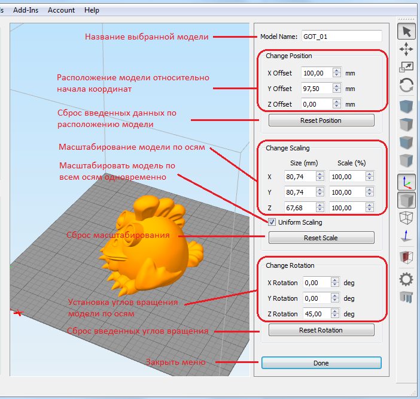Click the X scale percent field
Image resolution: width=420 pixels, height=399 pixels.
347,177
